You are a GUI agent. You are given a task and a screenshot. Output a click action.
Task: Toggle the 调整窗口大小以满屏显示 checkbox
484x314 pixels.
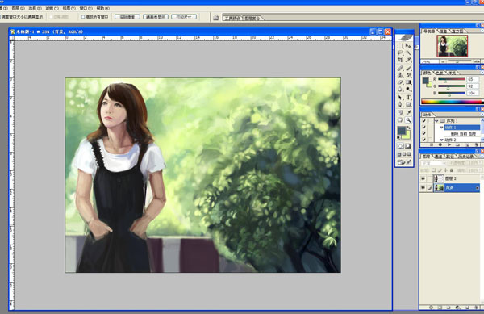0,17
